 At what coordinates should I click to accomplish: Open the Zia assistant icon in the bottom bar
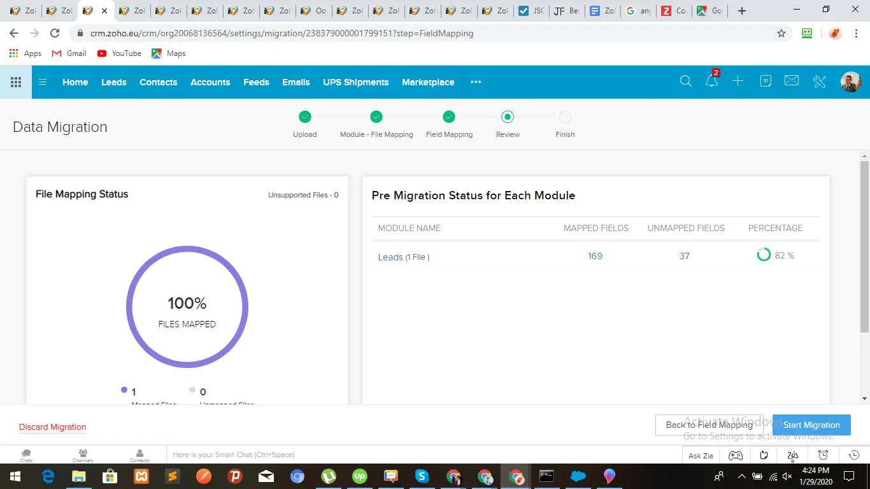click(792, 455)
